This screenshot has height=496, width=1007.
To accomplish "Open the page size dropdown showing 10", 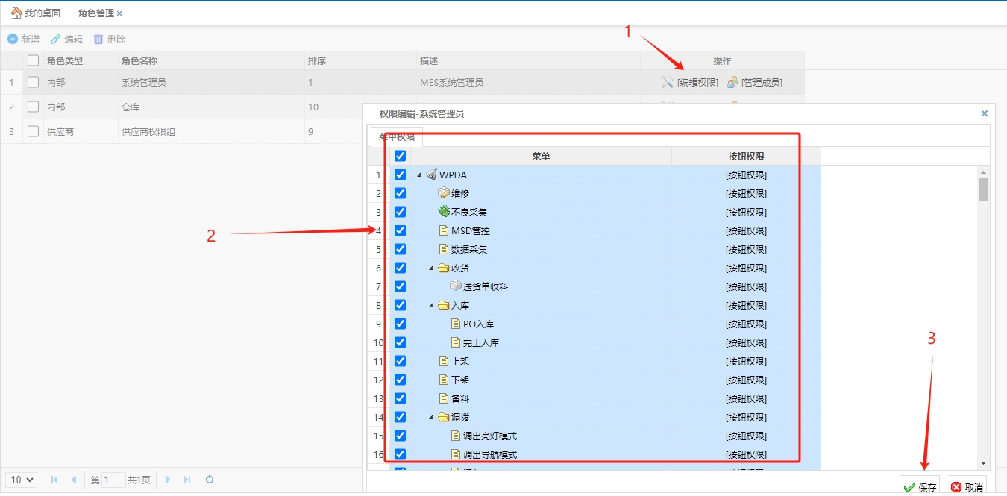I will pos(21,480).
